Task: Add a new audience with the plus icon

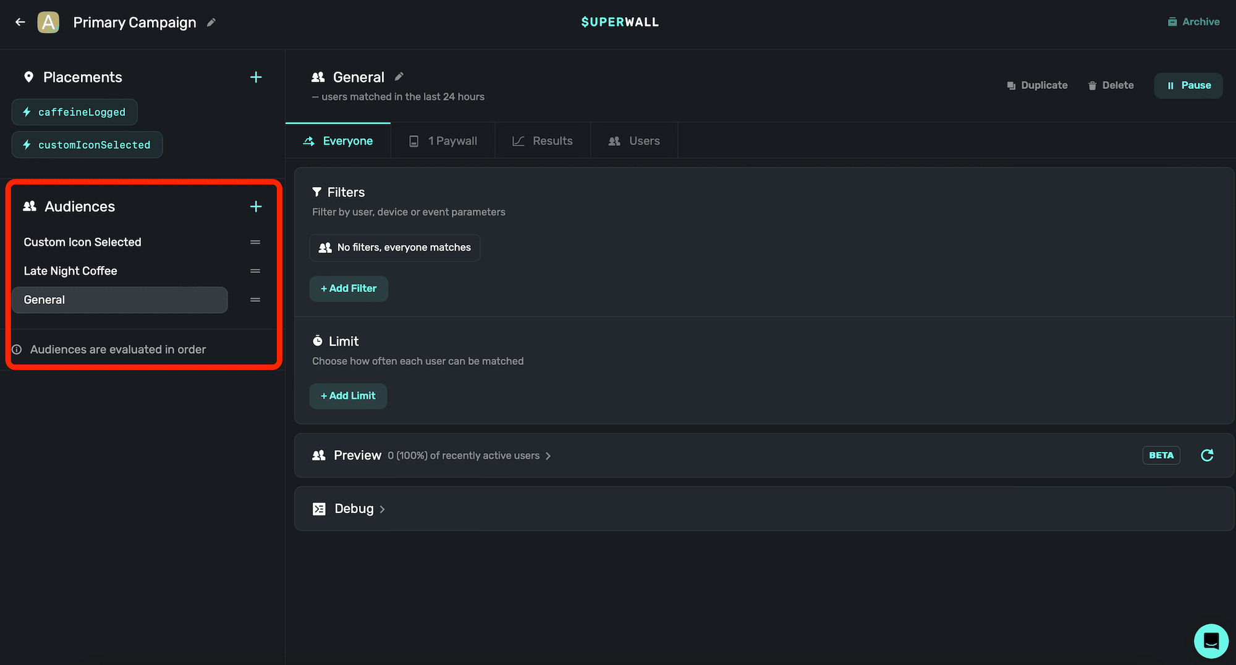Action: pos(256,206)
